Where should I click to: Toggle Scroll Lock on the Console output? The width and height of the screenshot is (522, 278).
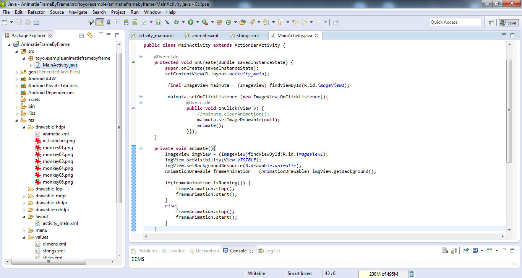click(454, 250)
